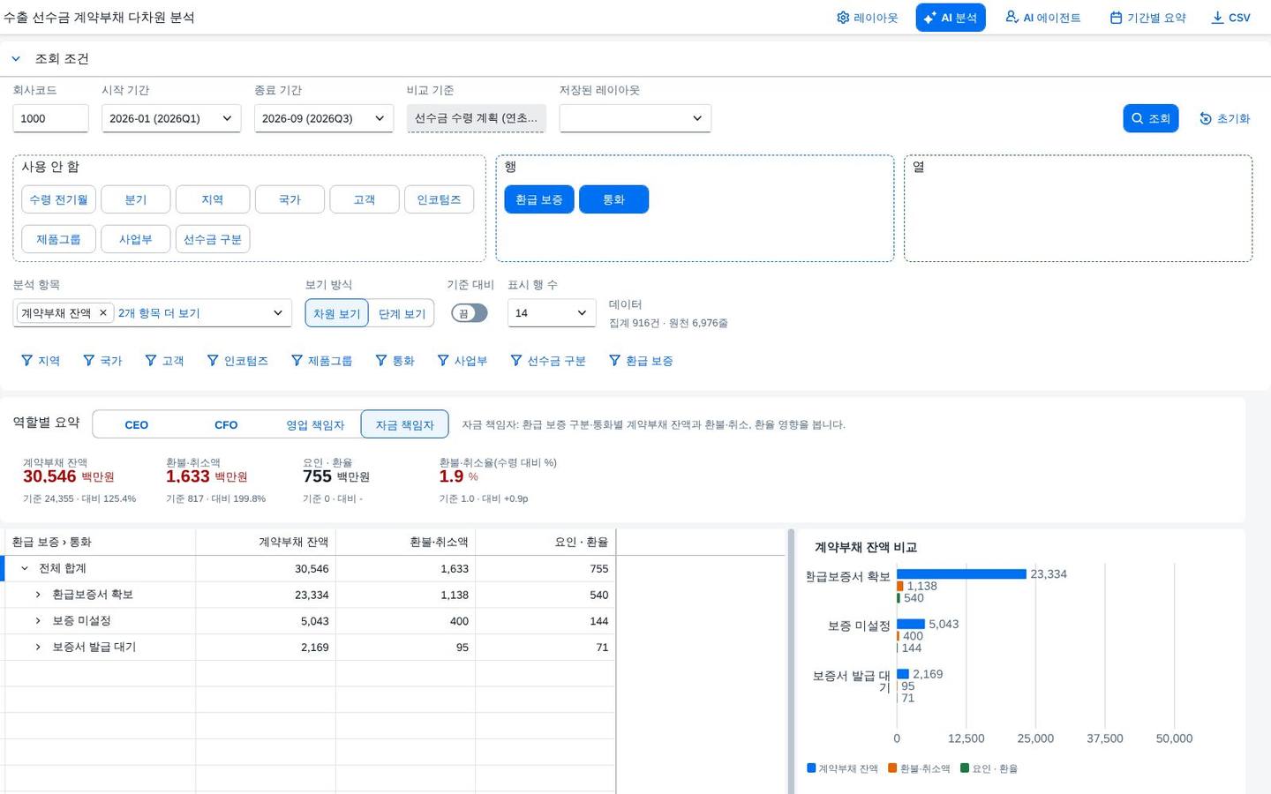Click the 기간별 요약 calendar icon
The image size is (1271, 794).
1116,18
